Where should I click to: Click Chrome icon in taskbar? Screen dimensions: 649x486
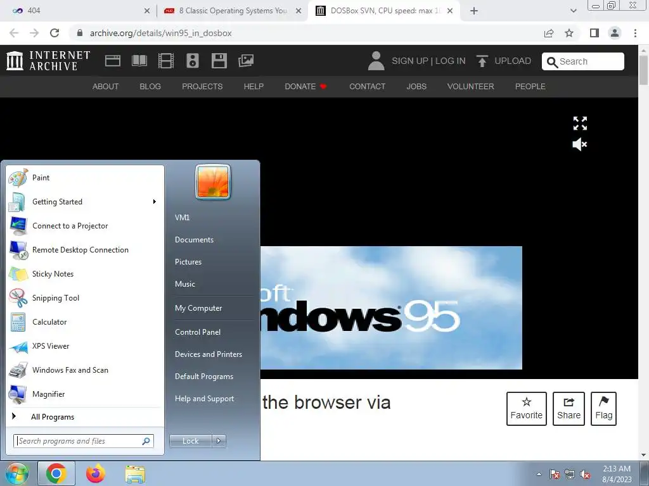click(56, 473)
